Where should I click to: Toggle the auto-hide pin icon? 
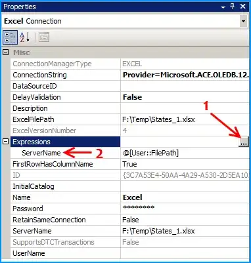233,7
